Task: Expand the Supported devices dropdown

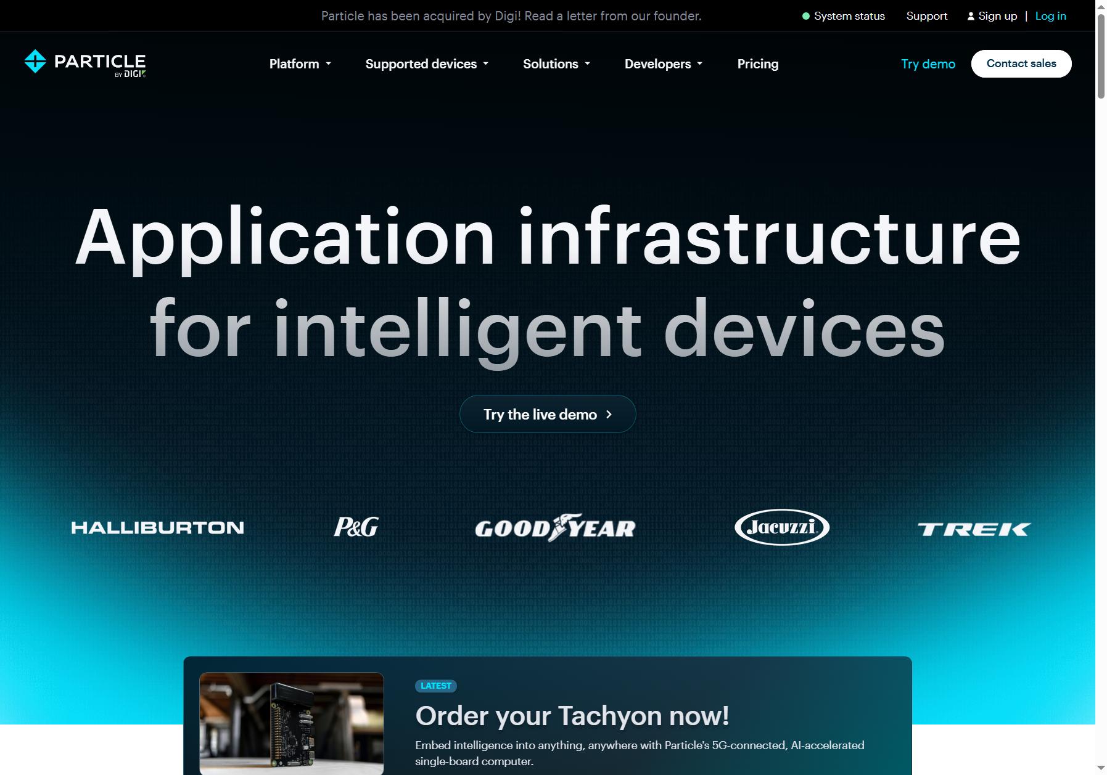Action: coord(427,64)
